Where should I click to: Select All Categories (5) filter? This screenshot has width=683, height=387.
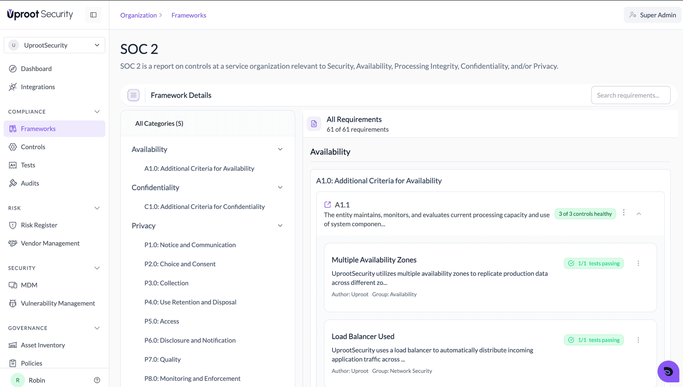coord(159,123)
